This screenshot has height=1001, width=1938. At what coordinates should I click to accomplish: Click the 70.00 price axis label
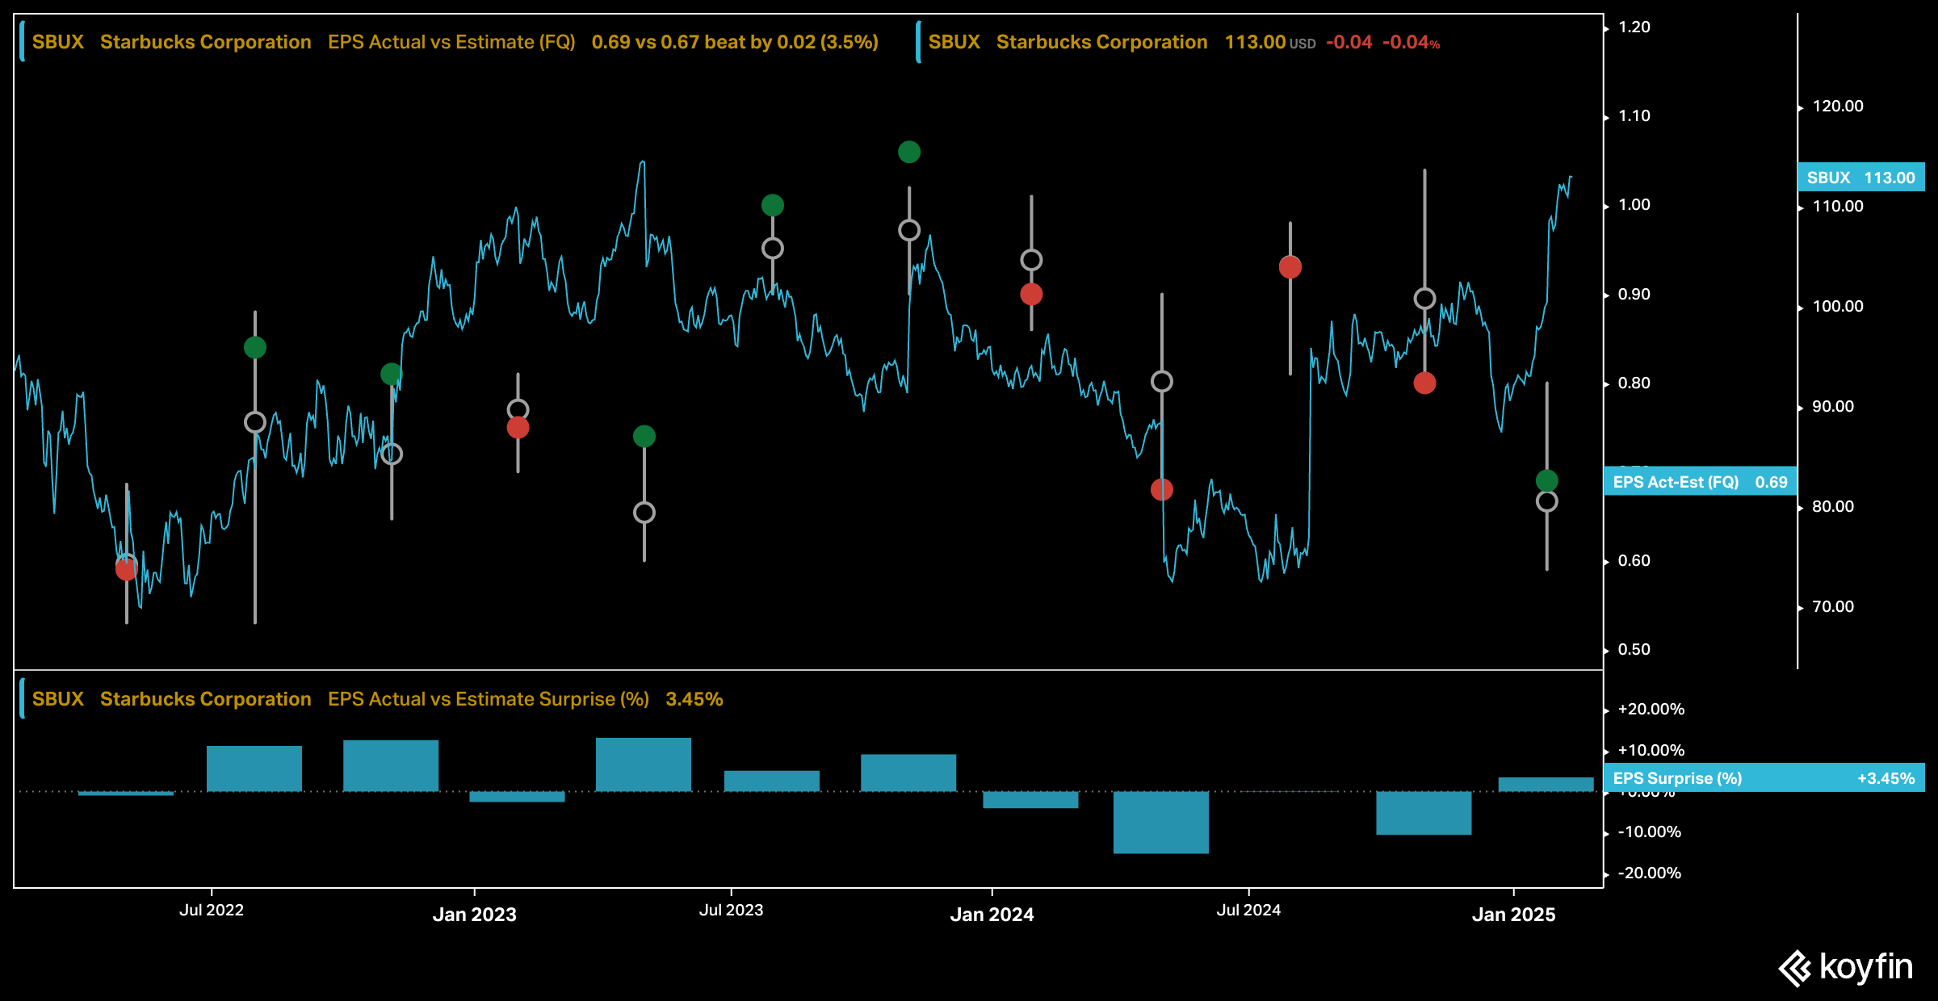tap(1833, 607)
